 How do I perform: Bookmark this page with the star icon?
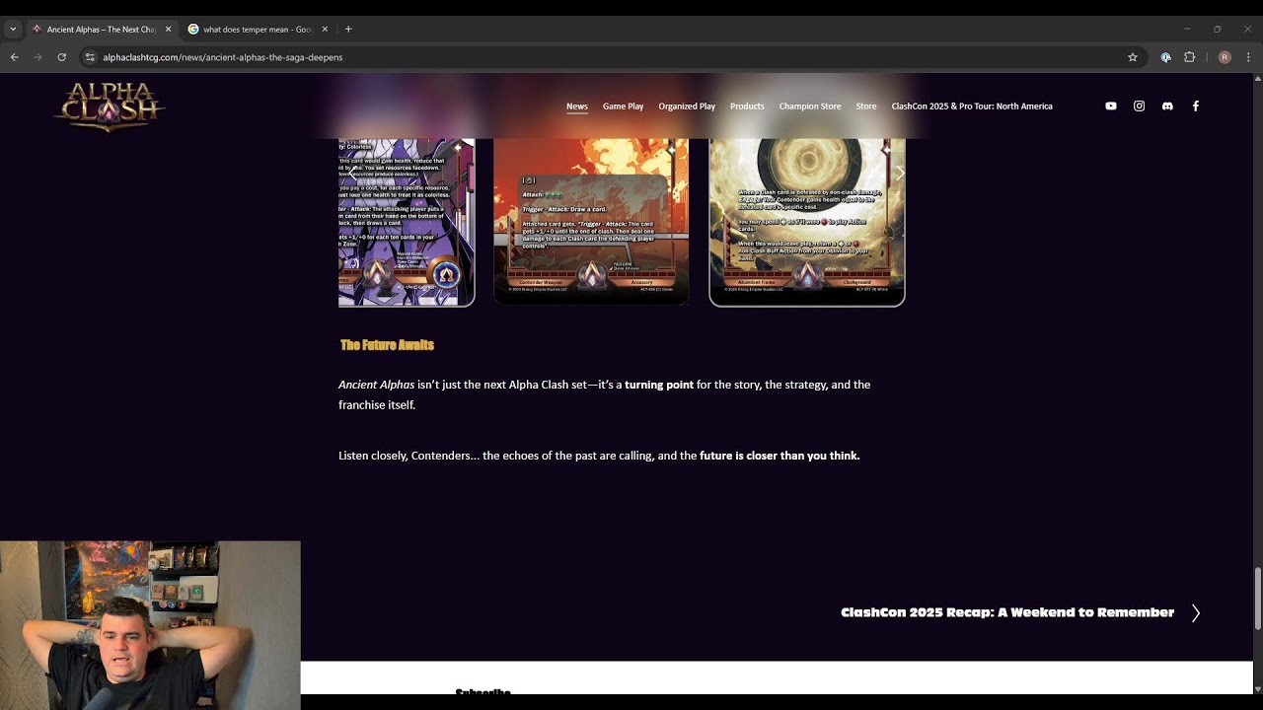1133,57
